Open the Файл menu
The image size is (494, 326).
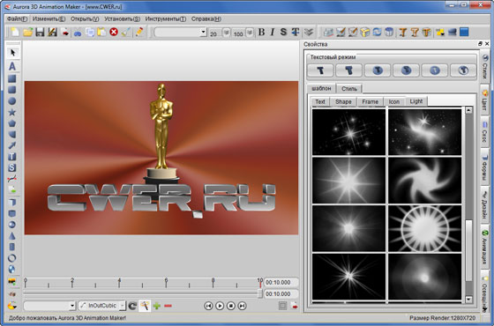coord(18,19)
